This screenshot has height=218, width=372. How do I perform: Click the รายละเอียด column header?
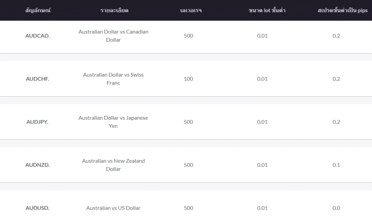tap(114, 10)
